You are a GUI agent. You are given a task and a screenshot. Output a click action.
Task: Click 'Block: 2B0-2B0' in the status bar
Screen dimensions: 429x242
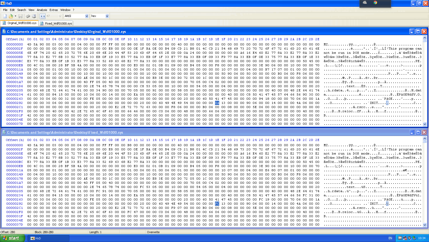click(44, 232)
